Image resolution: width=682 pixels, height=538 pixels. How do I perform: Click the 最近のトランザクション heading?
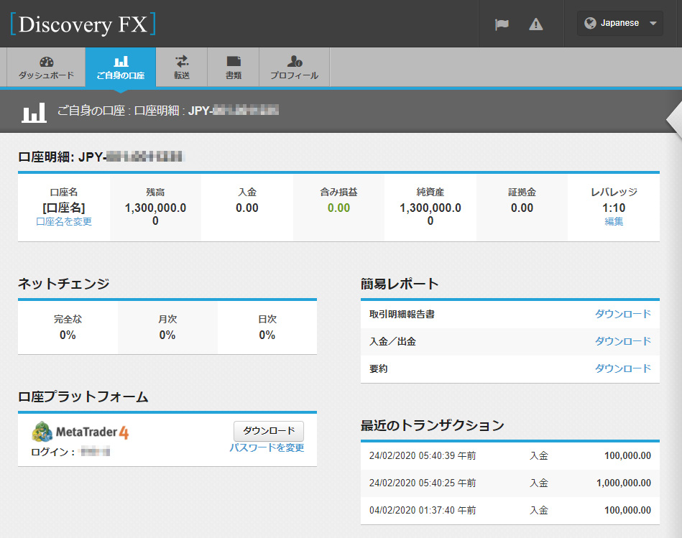(433, 425)
